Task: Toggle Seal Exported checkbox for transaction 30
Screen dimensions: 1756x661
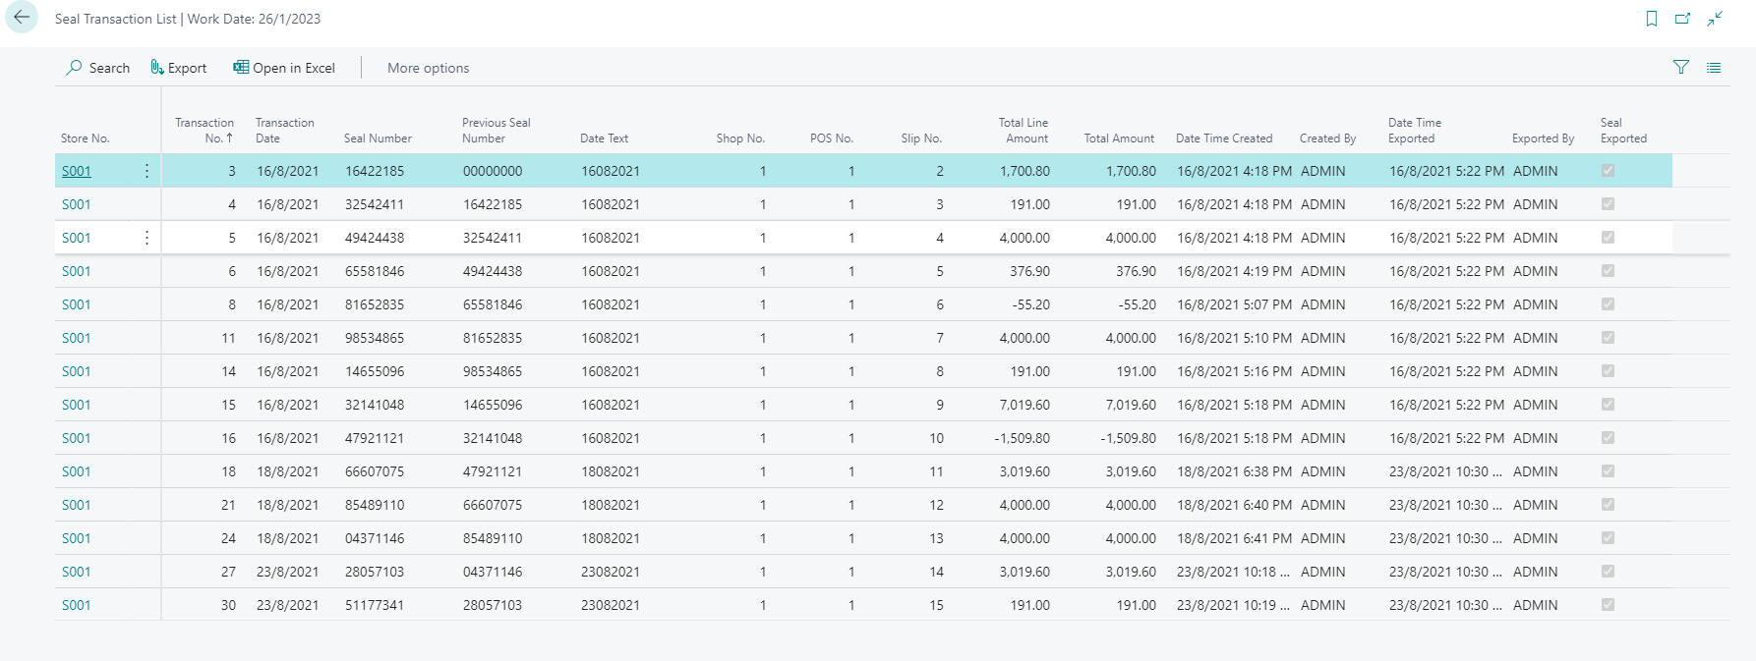Action: [x=1608, y=605]
